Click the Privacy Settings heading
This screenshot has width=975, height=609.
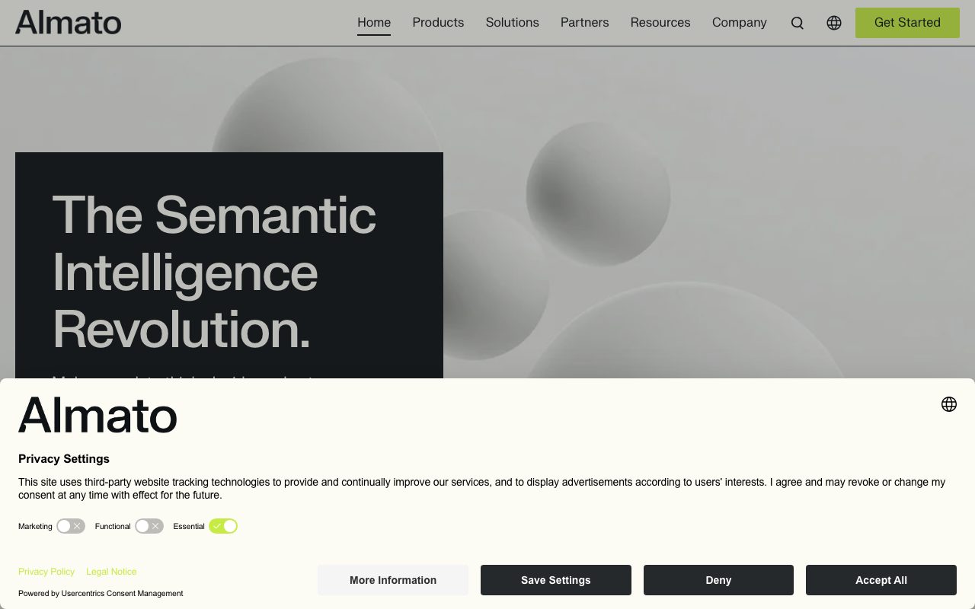coord(64,459)
